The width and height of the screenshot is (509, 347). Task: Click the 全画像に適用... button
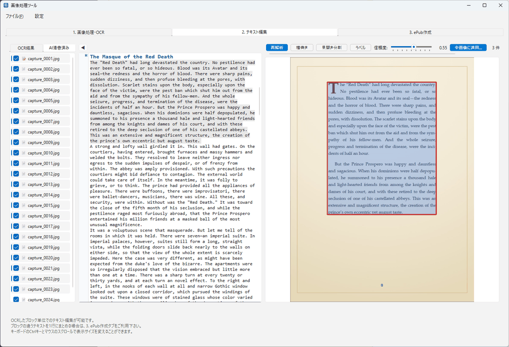(468, 48)
